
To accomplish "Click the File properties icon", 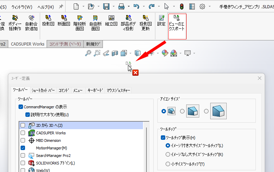I will coord(192,7).
